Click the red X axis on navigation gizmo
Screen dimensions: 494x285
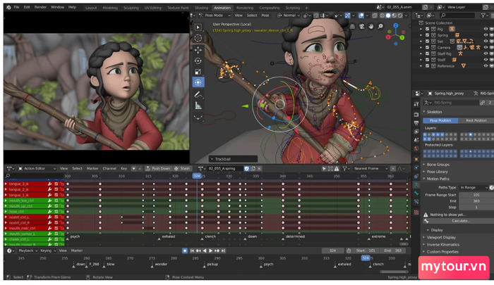pos(388,37)
